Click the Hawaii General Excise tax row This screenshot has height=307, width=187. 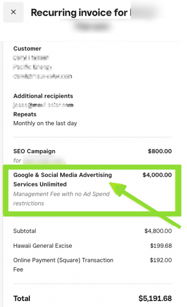pyautogui.click(x=92, y=246)
